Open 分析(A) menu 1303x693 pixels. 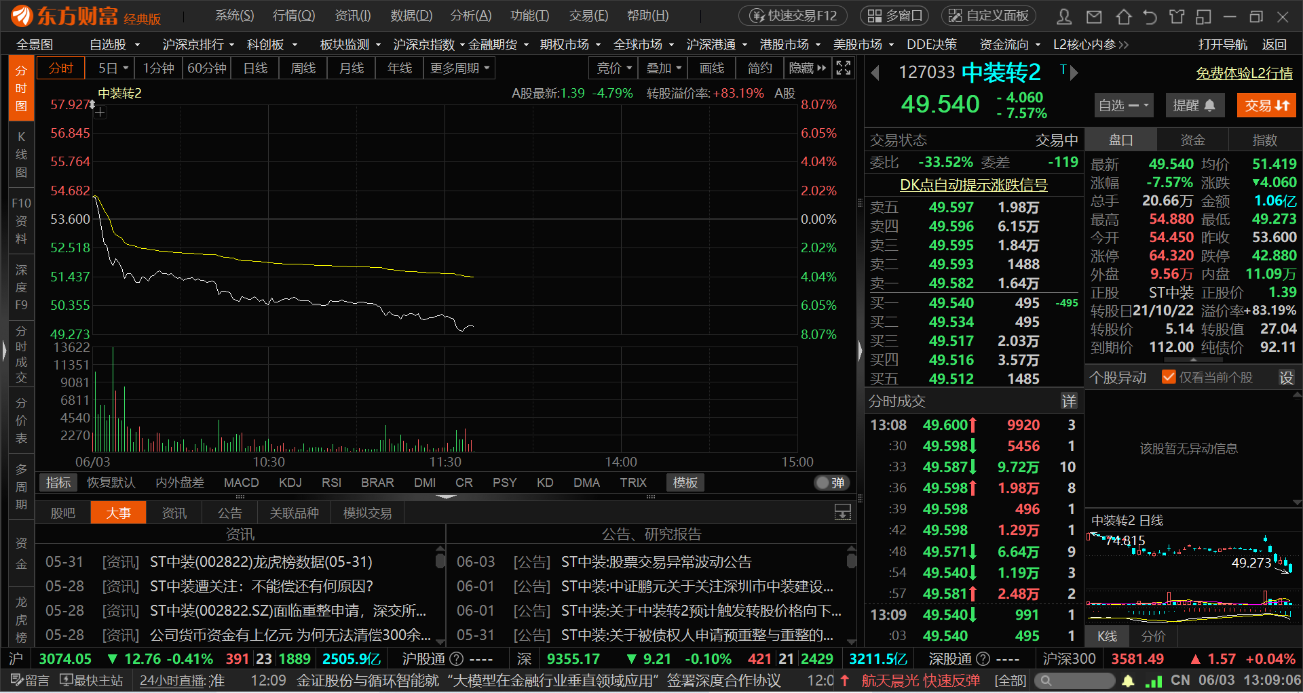tap(471, 16)
